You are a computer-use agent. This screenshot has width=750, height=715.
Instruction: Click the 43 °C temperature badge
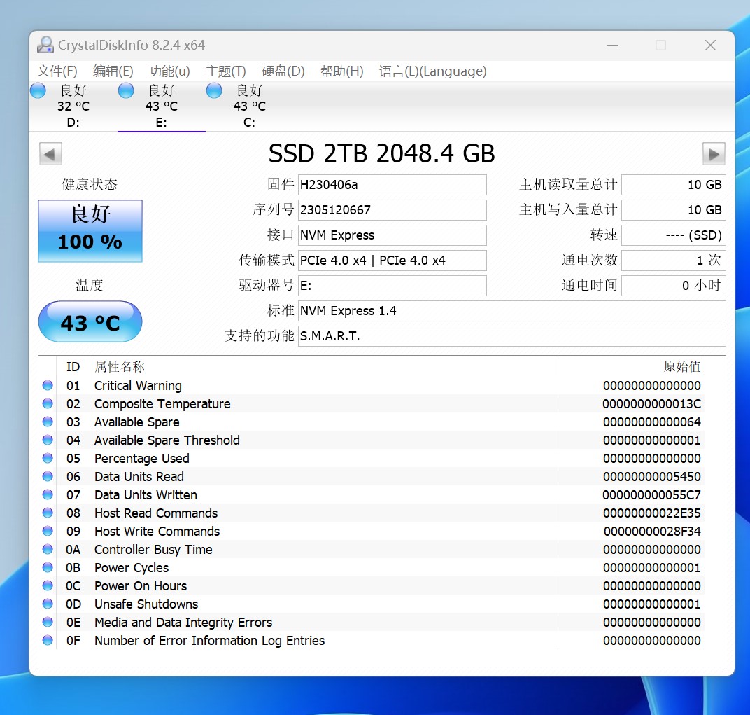(90, 321)
